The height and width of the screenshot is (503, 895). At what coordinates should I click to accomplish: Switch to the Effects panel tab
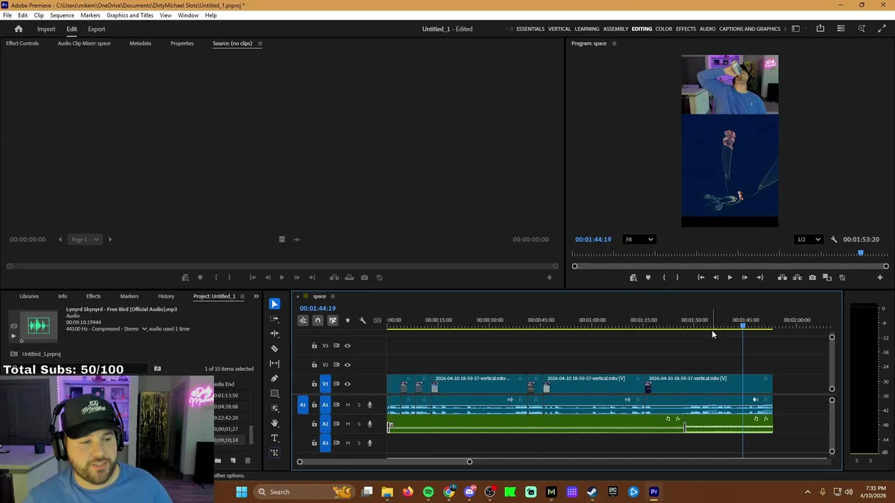(x=93, y=296)
